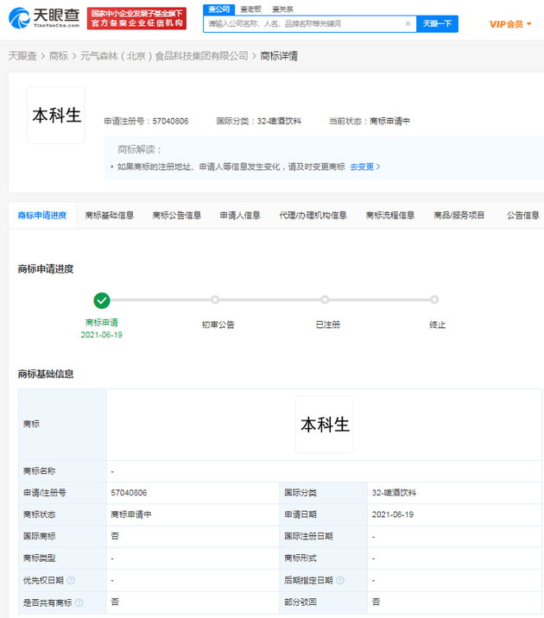Click the 天眼一下 search button
This screenshot has height=618, width=544.
click(x=437, y=23)
